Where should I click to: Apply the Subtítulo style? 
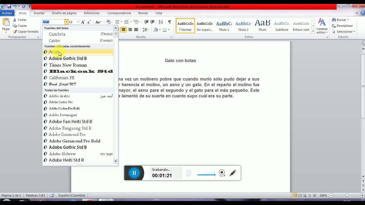(282, 26)
